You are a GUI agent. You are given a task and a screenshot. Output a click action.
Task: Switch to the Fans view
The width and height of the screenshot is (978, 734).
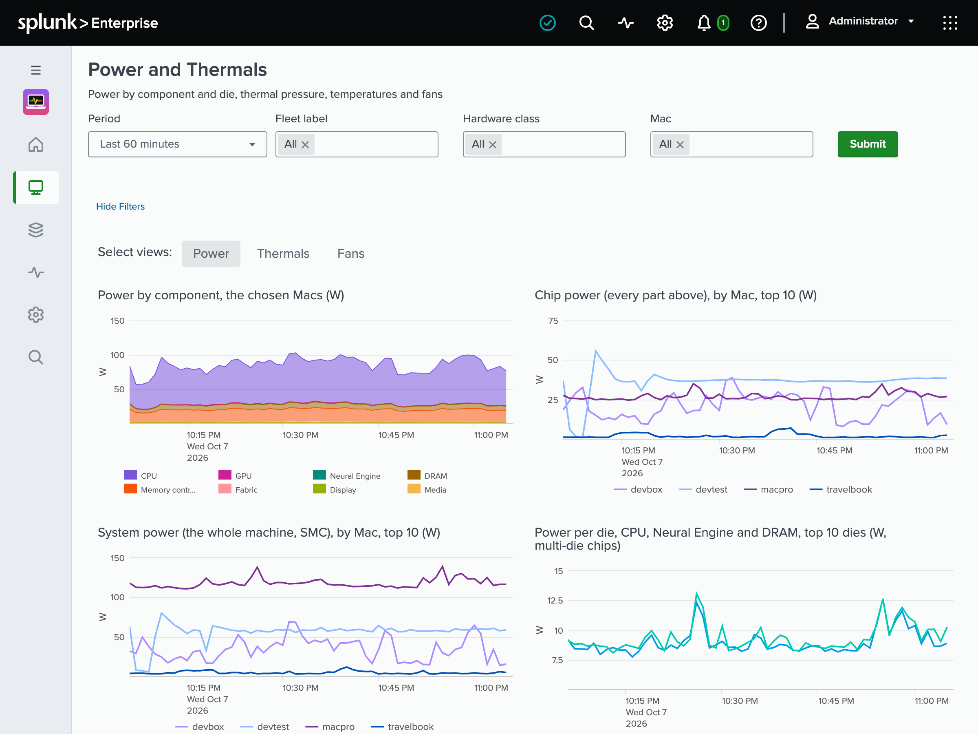tap(350, 254)
